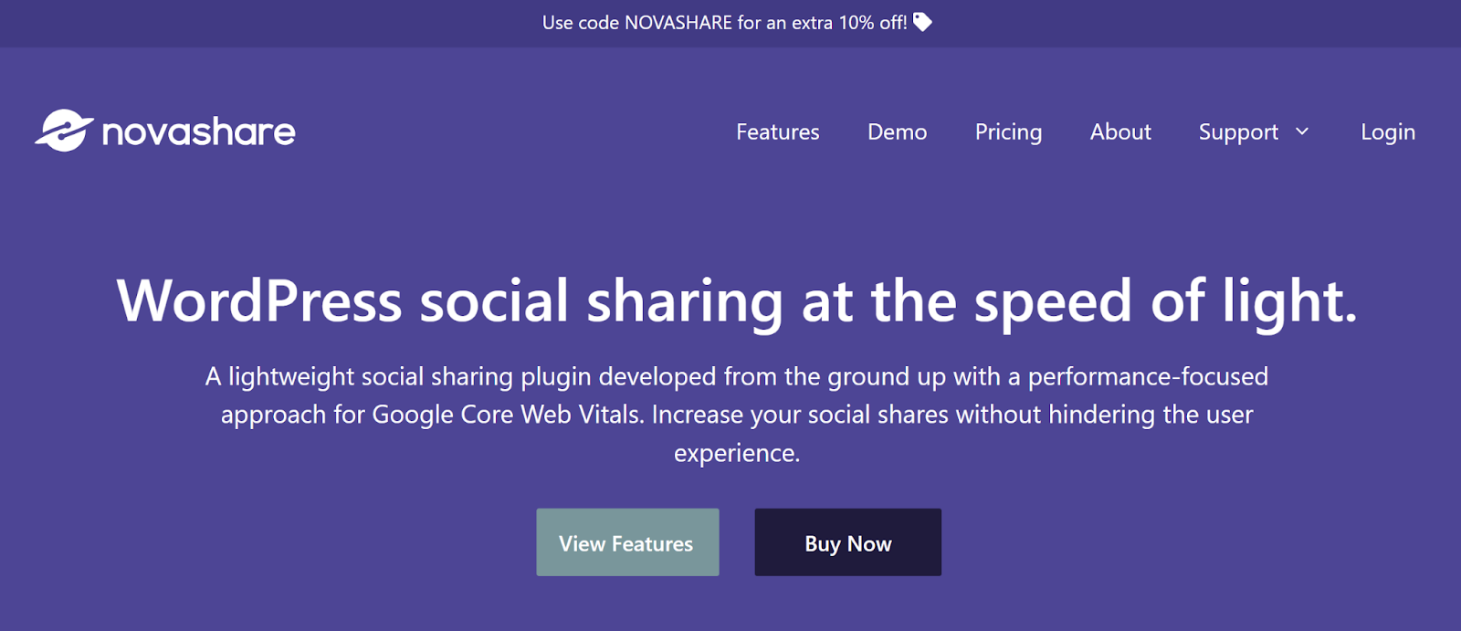Viewport: 1461px width, 631px height.
Task: Select the Novashare wordmark in the header
Action: click(x=198, y=131)
